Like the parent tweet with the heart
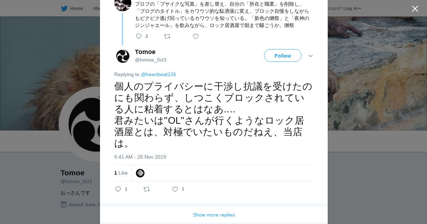Image resolution: width=427 pixels, height=224 pixels. 196,36
